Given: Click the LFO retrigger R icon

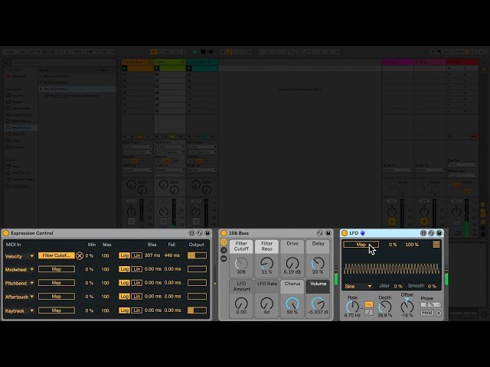Looking at the screenshot, I should point(439,313).
